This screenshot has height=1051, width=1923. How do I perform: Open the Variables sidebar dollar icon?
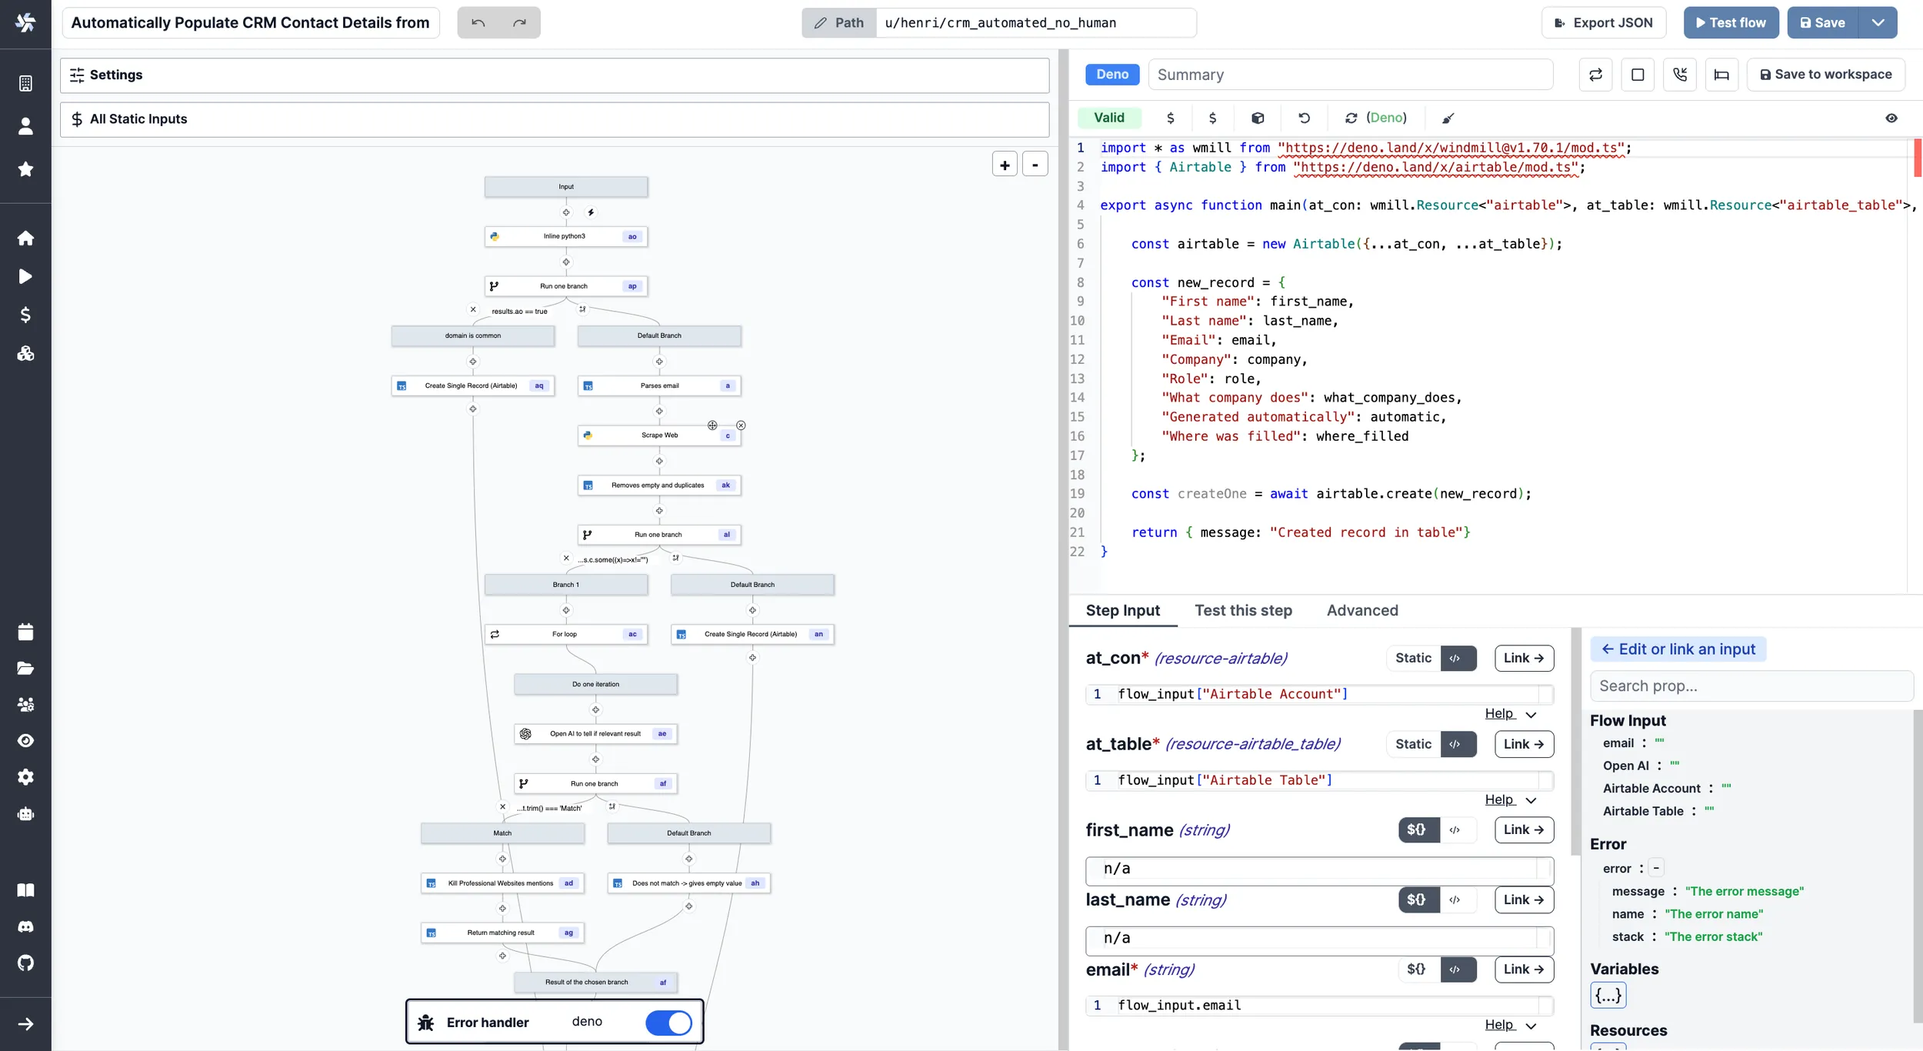pyautogui.click(x=25, y=315)
